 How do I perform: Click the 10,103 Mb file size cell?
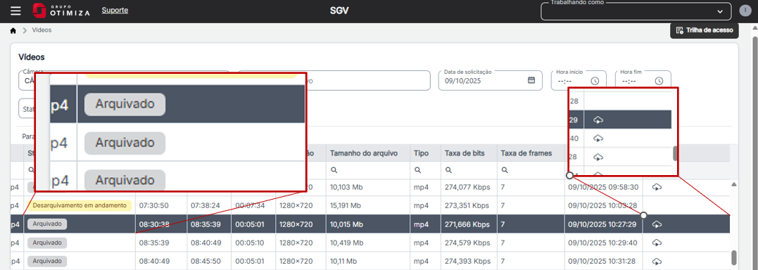[368, 187]
